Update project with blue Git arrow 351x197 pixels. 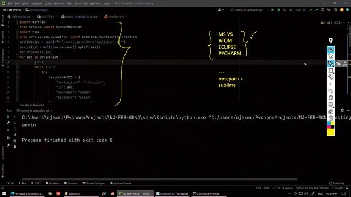click(305, 10)
